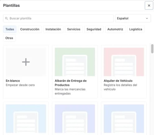Show Seguridad templates
This screenshot has width=154, height=135.
coord(94,29)
